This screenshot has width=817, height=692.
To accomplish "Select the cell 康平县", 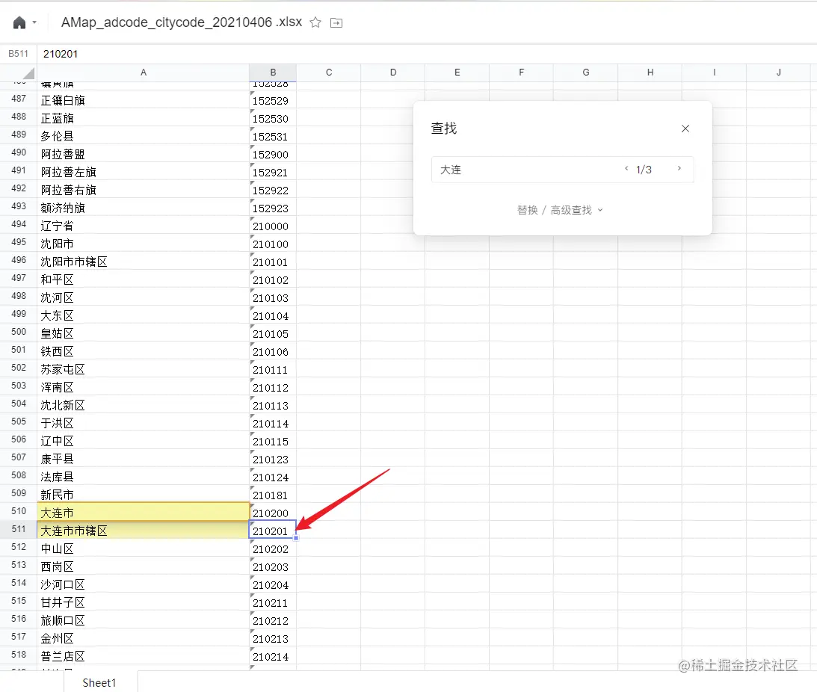I will click(x=144, y=459).
